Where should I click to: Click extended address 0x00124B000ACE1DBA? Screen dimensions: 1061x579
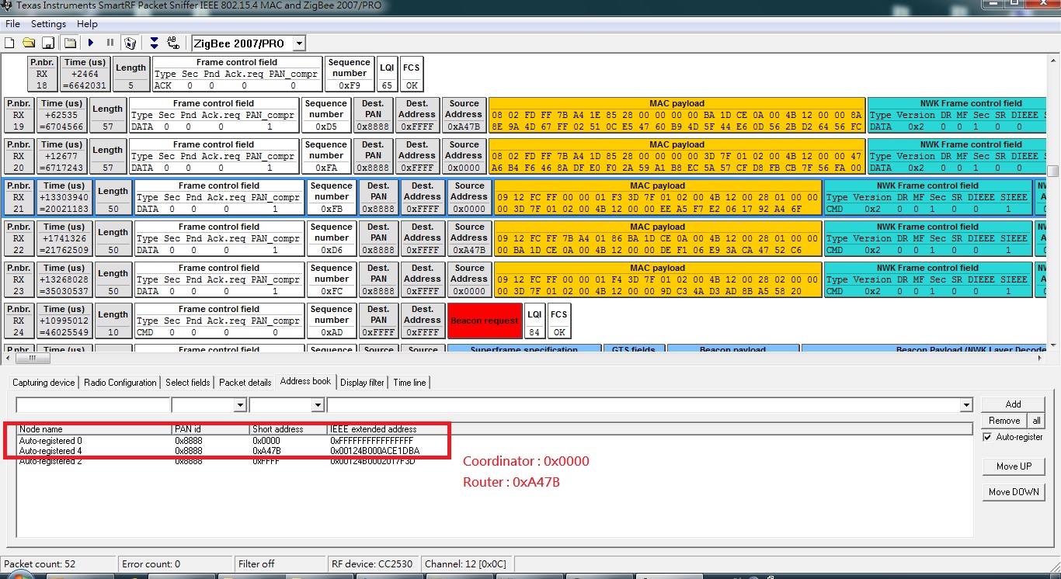(x=374, y=451)
